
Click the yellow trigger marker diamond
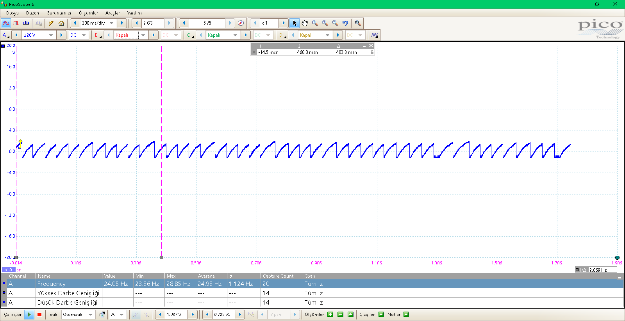[x=20, y=142]
